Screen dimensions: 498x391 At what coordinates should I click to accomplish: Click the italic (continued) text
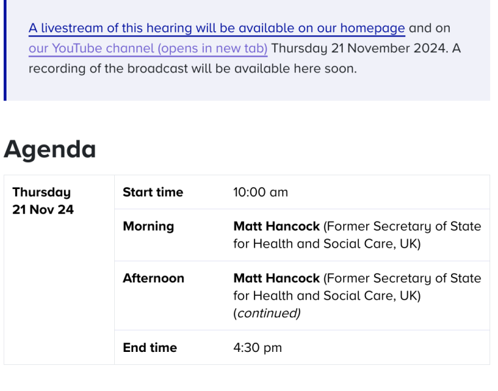pyautogui.click(x=267, y=313)
